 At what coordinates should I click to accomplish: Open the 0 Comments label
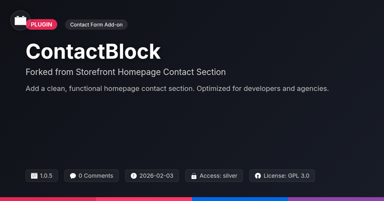[96, 176]
